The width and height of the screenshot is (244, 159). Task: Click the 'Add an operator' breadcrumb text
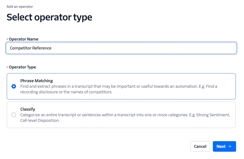point(20,6)
